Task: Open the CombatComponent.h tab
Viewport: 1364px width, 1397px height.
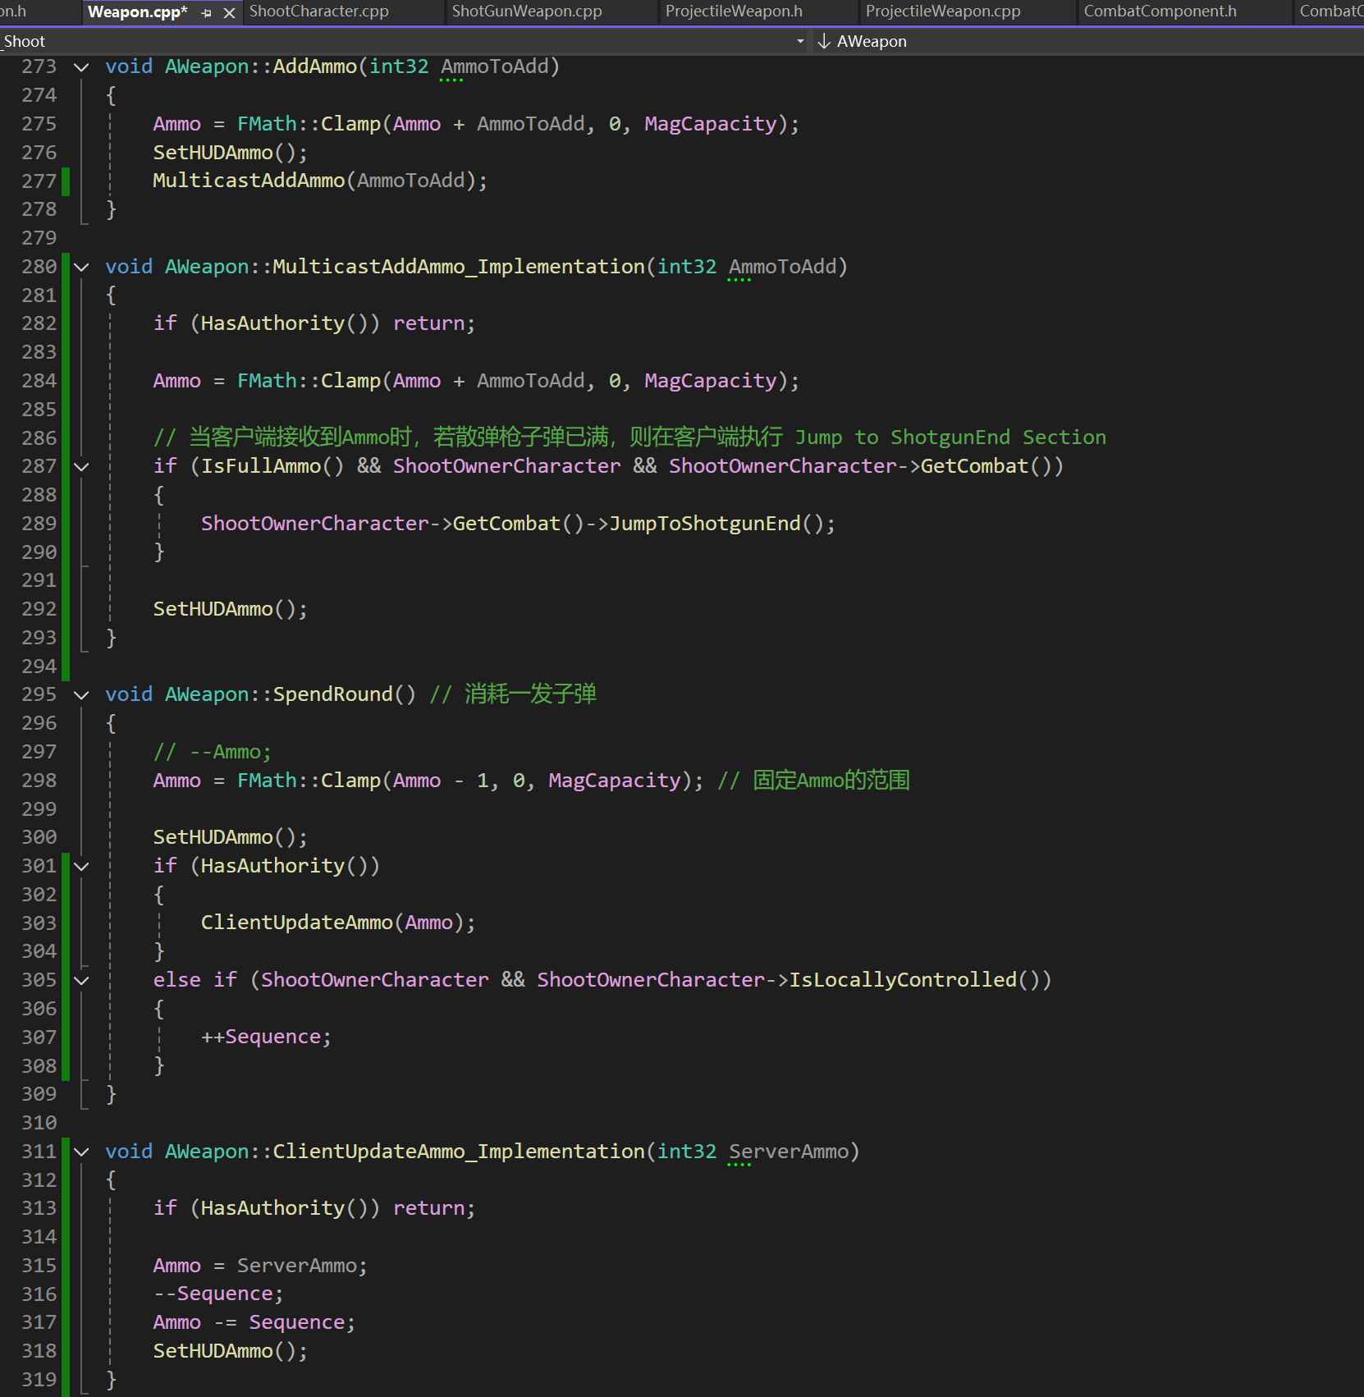Action: (x=1160, y=11)
